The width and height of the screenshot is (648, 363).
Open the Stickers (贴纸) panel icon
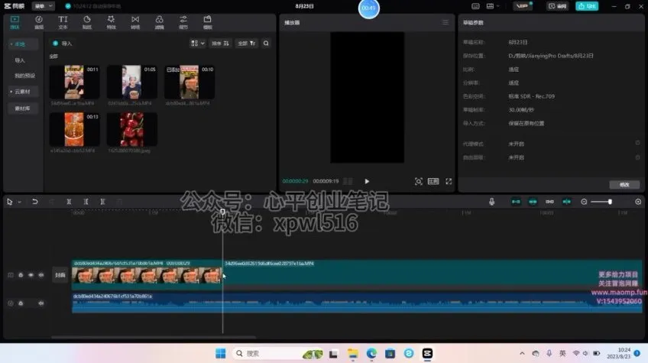[86, 21]
